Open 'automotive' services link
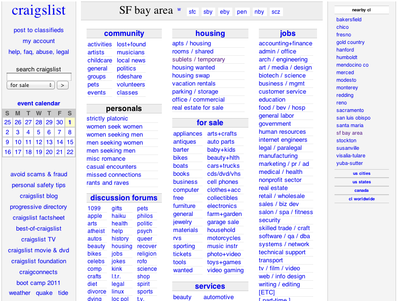The image size is (397, 301). click(x=219, y=297)
